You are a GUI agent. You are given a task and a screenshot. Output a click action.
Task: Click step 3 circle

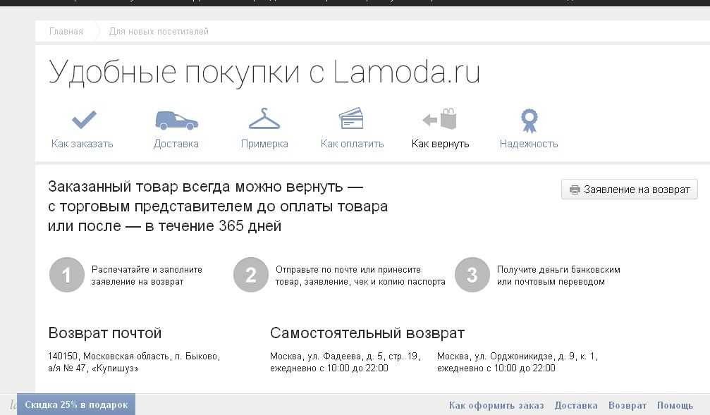tap(472, 275)
